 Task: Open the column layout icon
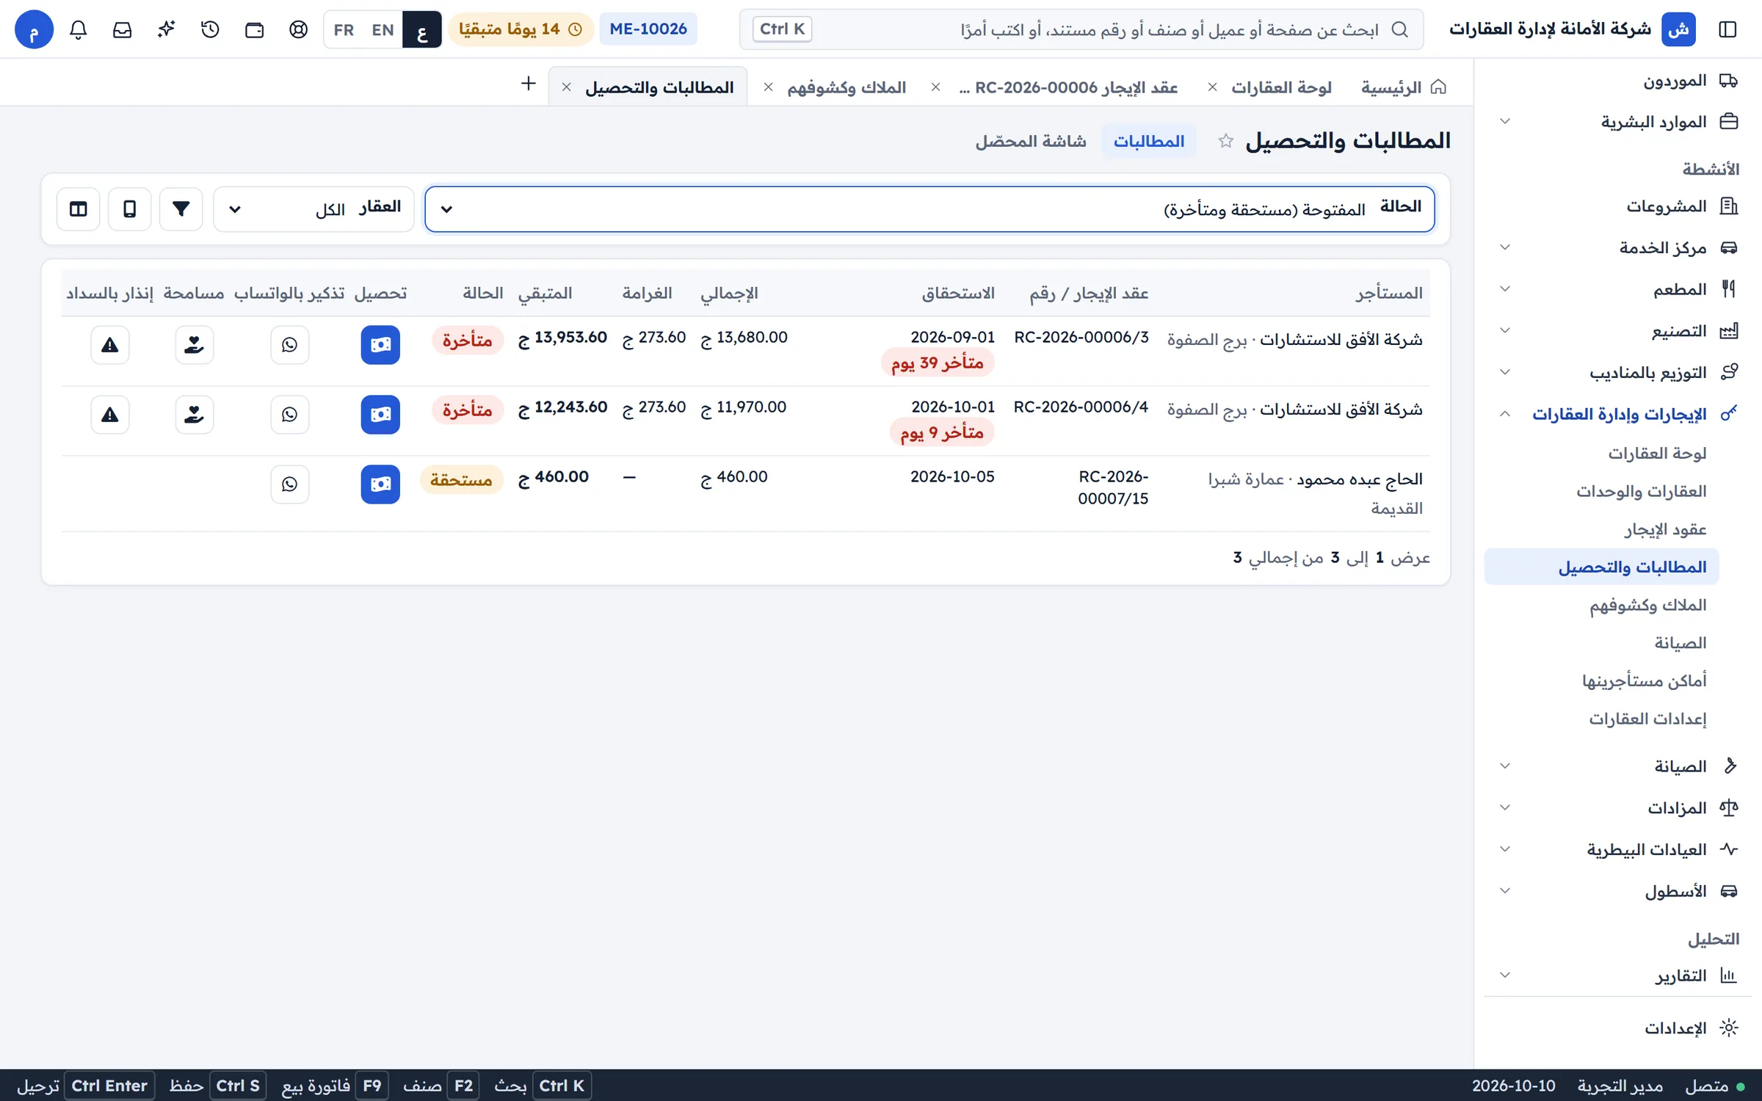pos(78,209)
